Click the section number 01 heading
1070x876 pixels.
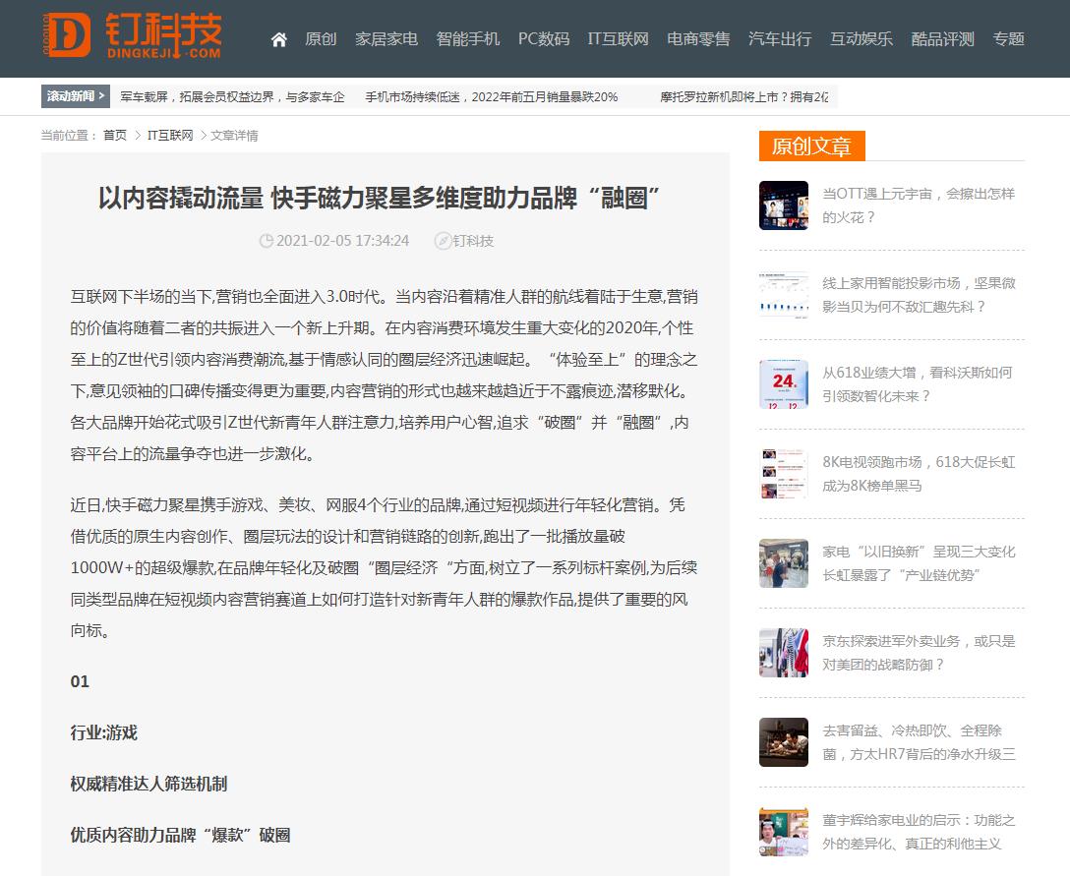tap(80, 681)
